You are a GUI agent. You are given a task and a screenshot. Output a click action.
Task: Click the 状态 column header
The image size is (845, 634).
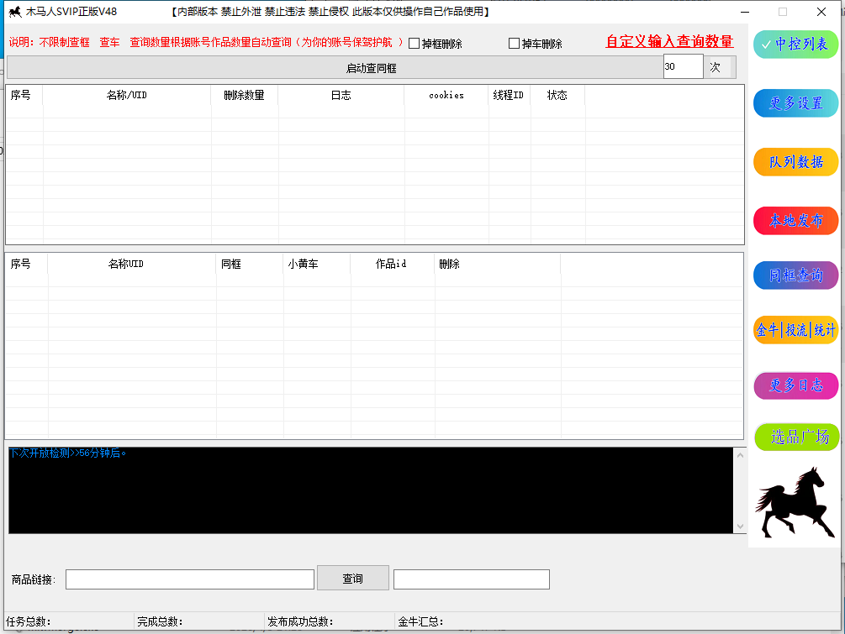click(557, 95)
